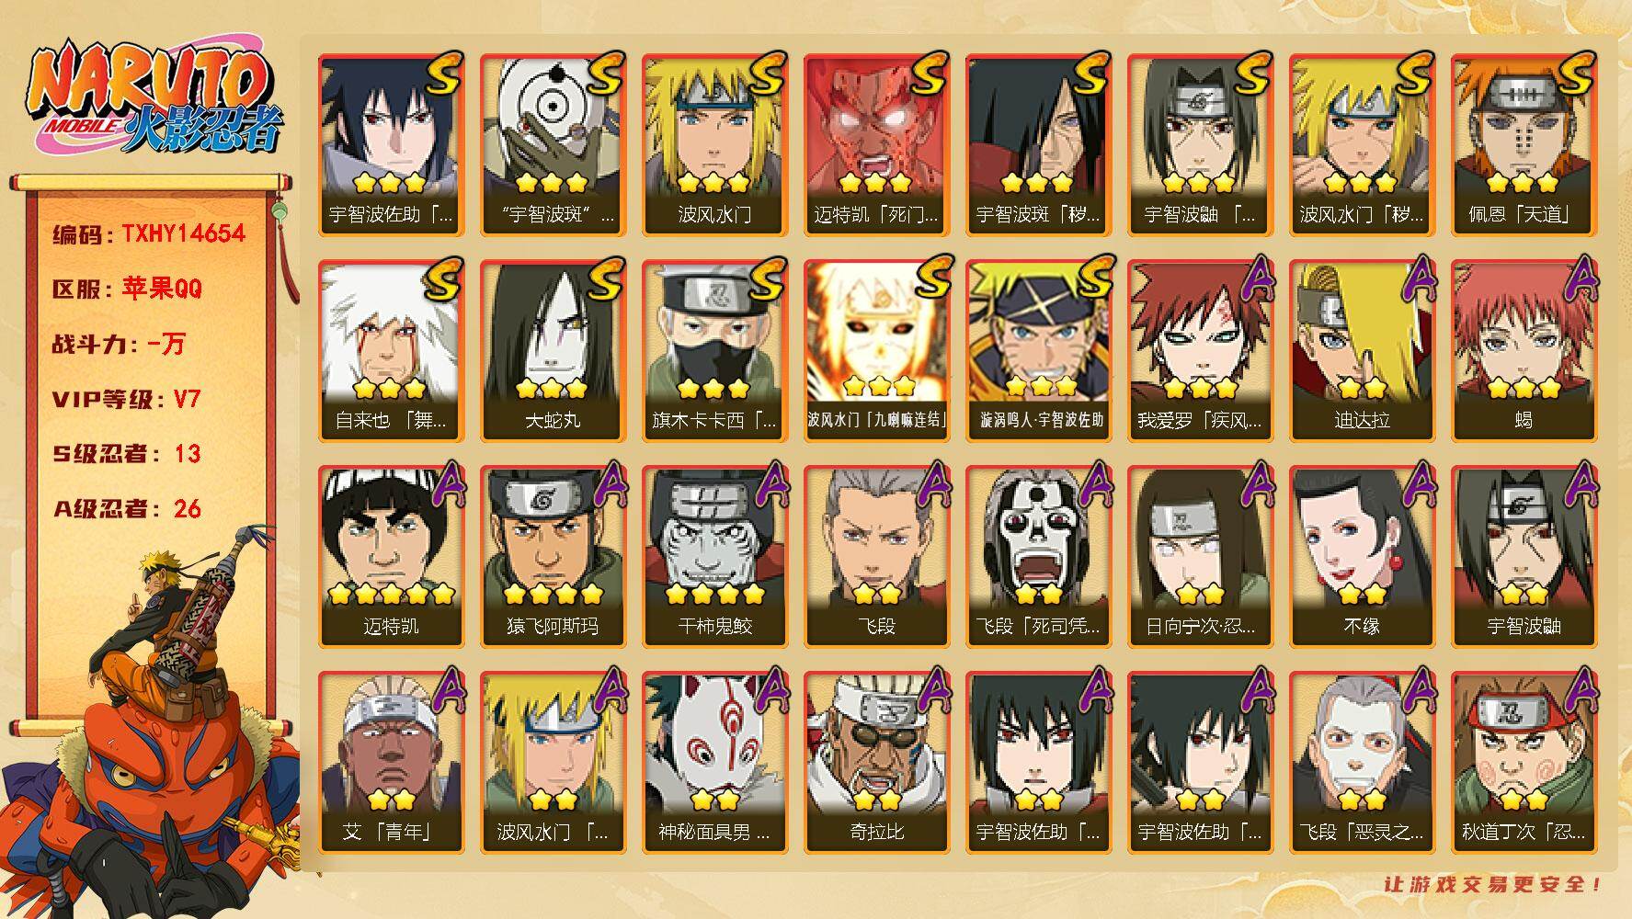1632x919 pixels.
Task: Open the 艾「青年」 ninja card
Action: tap(391, 763)
